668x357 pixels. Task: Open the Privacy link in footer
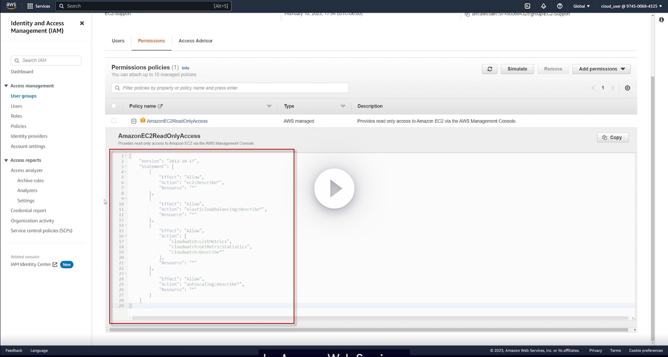(x=595, y=350)
